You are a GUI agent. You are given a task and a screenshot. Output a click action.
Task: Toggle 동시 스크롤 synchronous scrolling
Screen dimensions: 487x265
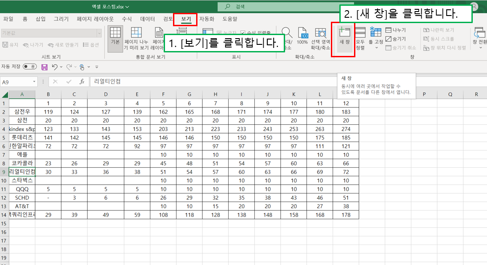click(439, 39)
